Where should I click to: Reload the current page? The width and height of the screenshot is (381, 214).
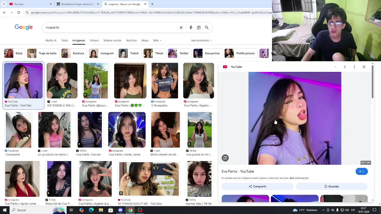(x=19, y=12)
